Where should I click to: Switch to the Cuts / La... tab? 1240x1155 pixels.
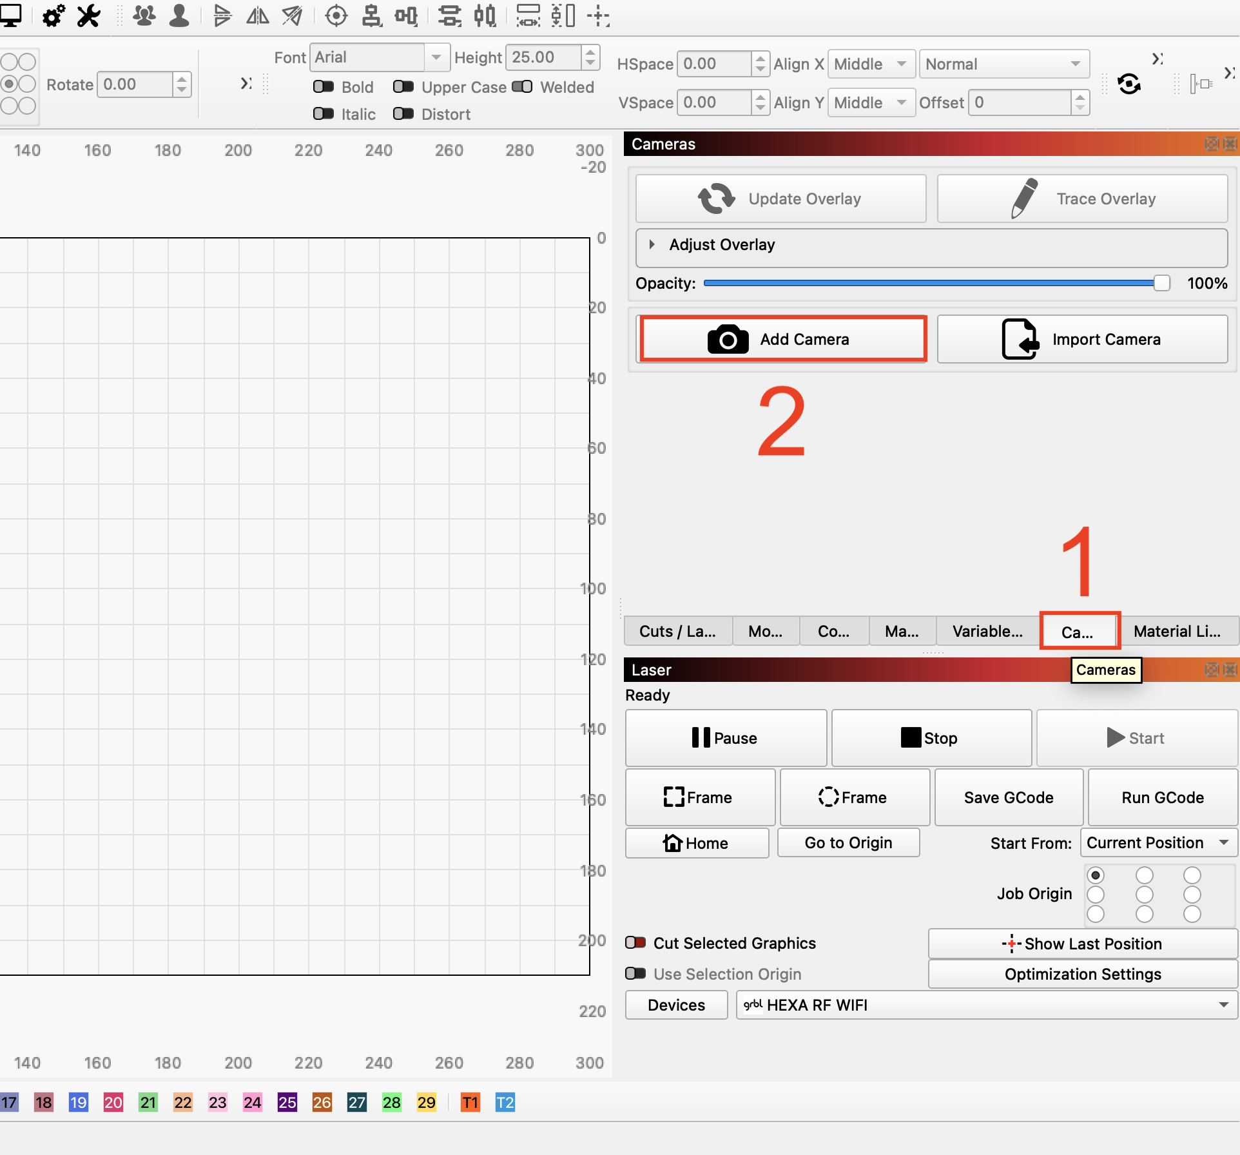pyautogui.click(x=677, y=632)
